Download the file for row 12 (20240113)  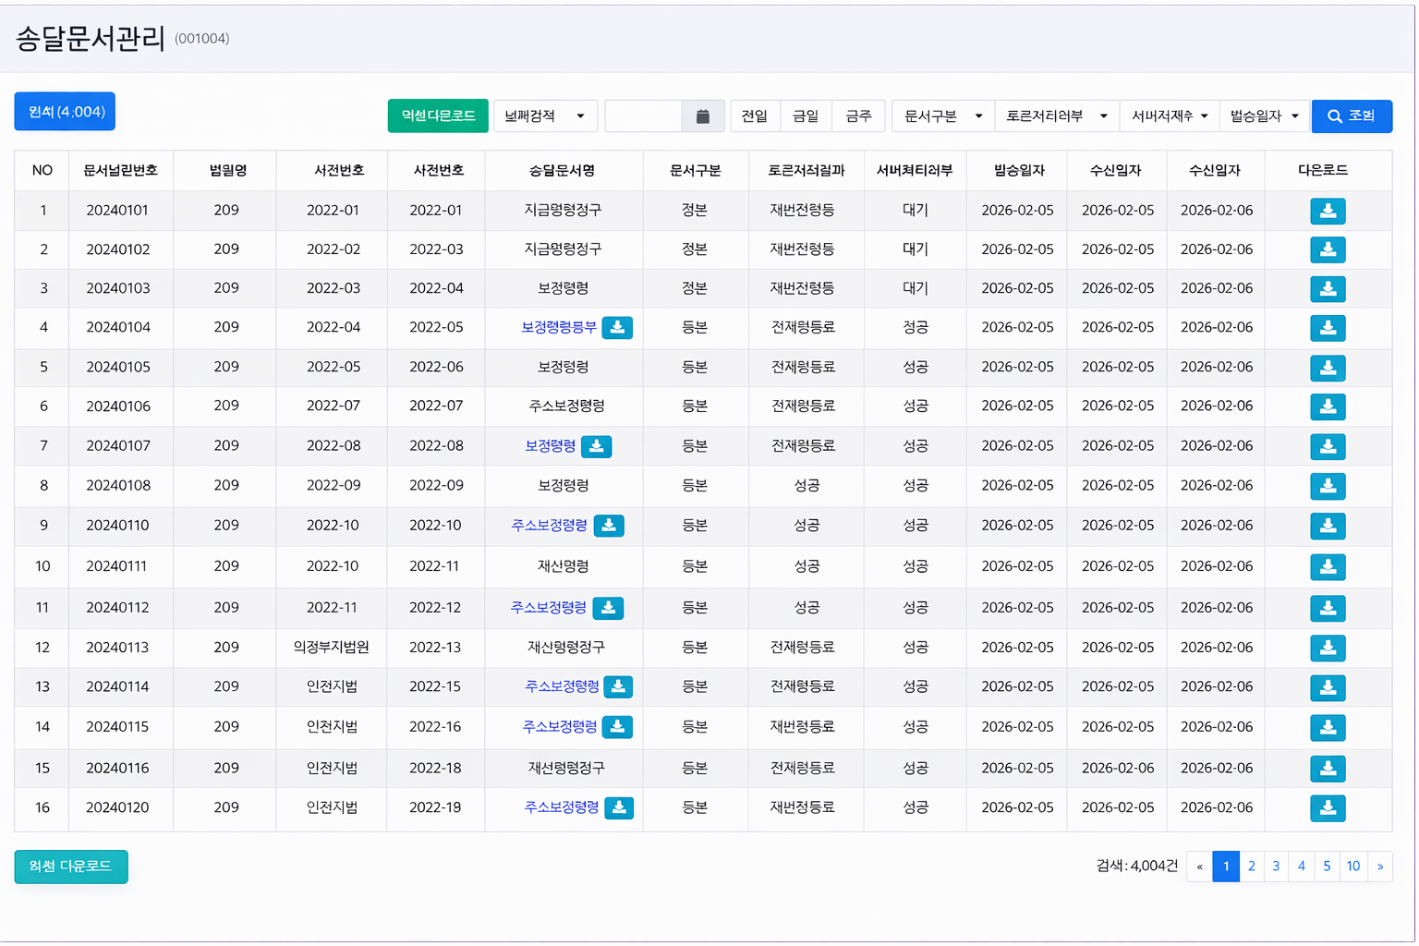click(1327, 648)
